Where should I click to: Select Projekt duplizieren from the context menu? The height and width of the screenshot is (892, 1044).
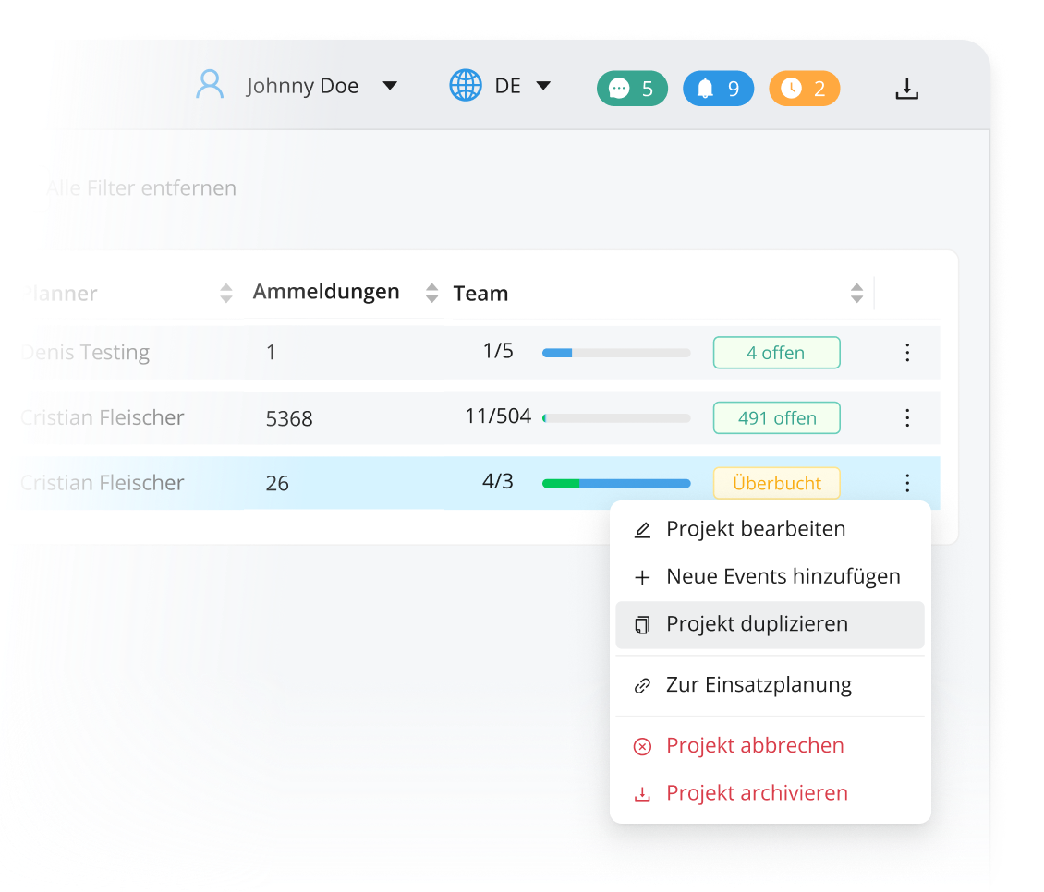pos(758,623)
